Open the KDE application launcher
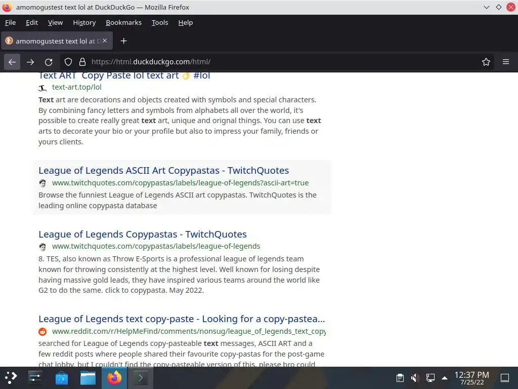The width and height of the screenshot is (518, 389). (11, 378)
